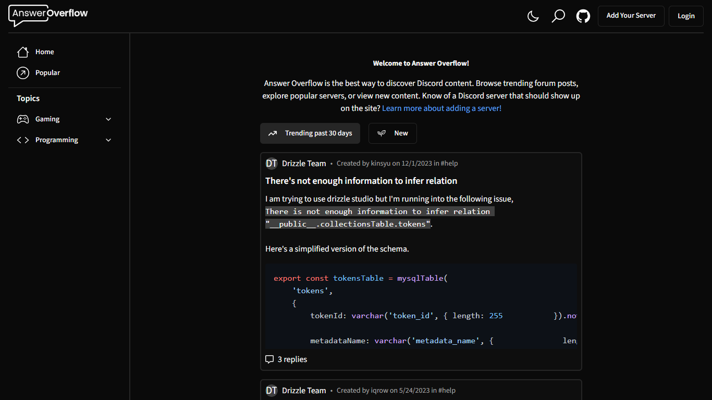The width and height of the screenshot is (712, 400).
Task: Click the Home house icon
Action: (x=23, y=52)
